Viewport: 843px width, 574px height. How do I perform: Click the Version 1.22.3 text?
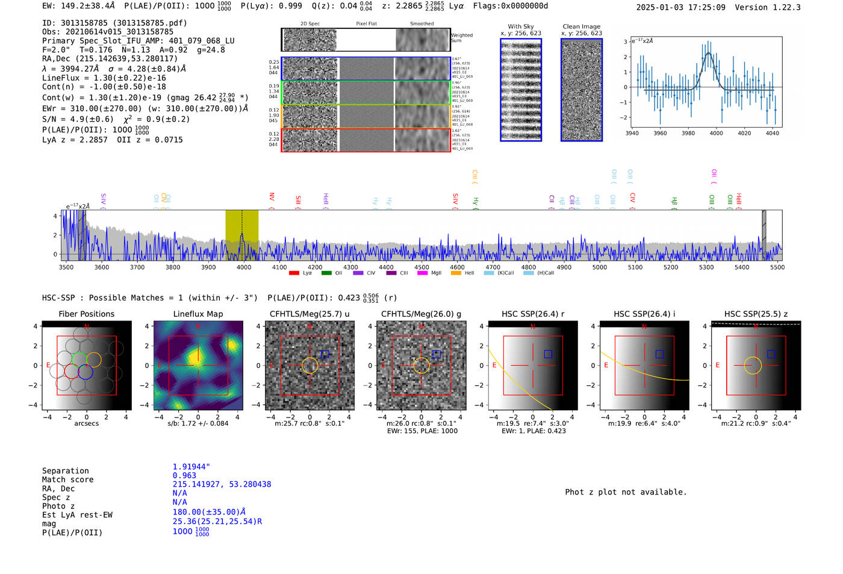768,7
